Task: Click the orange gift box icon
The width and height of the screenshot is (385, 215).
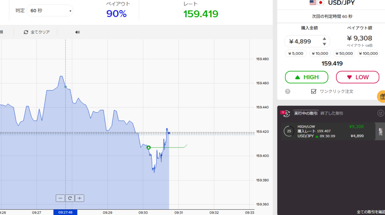Action: [x=382, y=96]
